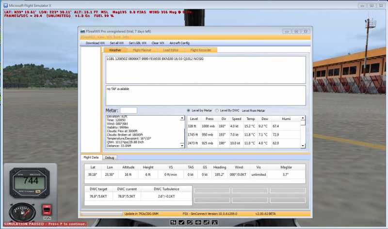Select the Level By DWC radio button
388x229 pixels.
tap(217, 110)
